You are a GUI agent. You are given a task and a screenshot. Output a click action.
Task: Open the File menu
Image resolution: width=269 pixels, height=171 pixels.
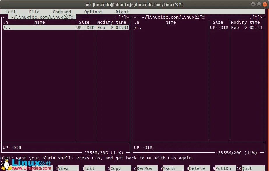pos(34,12)
